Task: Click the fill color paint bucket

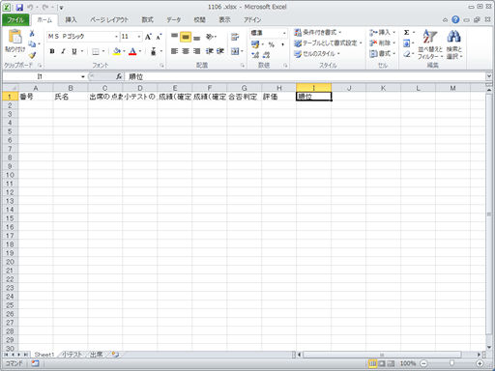Action: pos(117,51)
